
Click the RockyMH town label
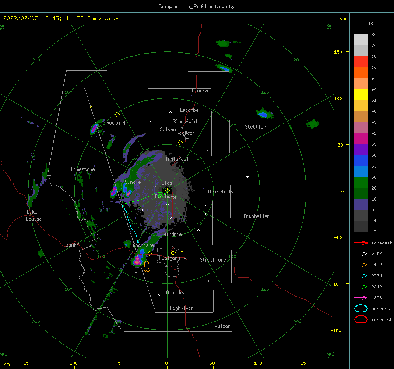(116, 123)
